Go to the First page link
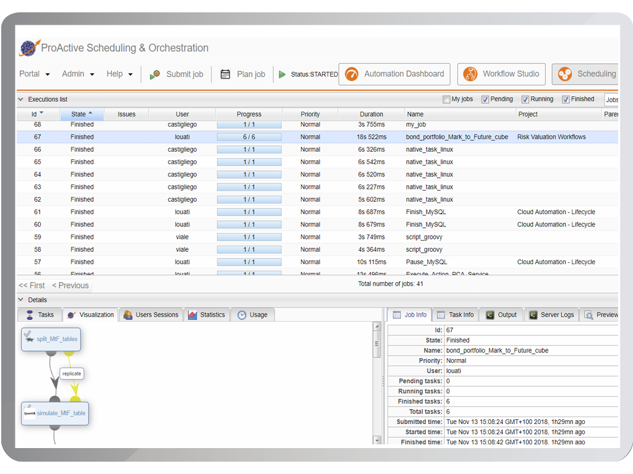Viewport: 633px width, 474px height. pyautogui.click(x=32, y=285)
